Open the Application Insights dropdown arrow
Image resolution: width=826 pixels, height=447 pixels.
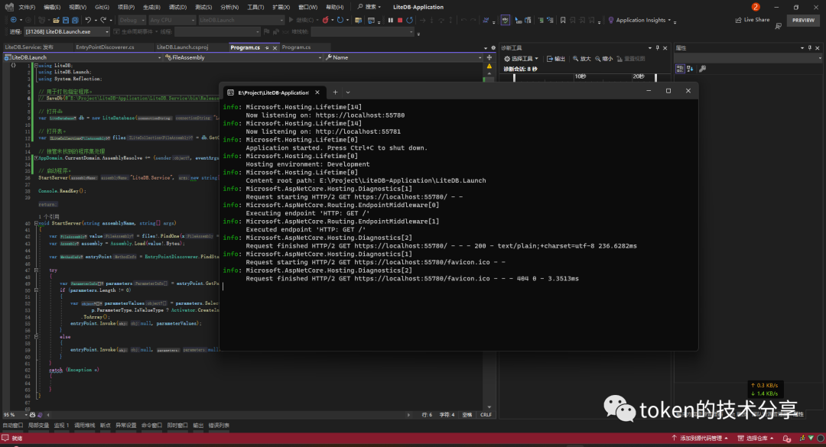[x=669, y=21]
